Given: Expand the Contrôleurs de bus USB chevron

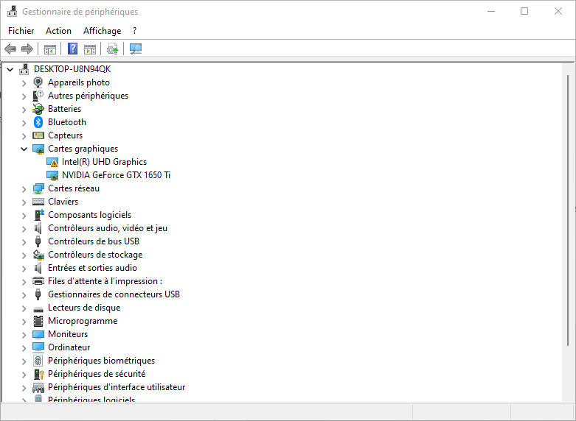Looking at the screenshot, I should tap(24, 242).
